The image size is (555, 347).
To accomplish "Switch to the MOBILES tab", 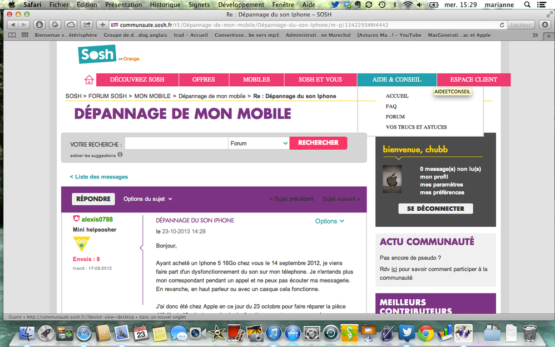I will [256, 80].
